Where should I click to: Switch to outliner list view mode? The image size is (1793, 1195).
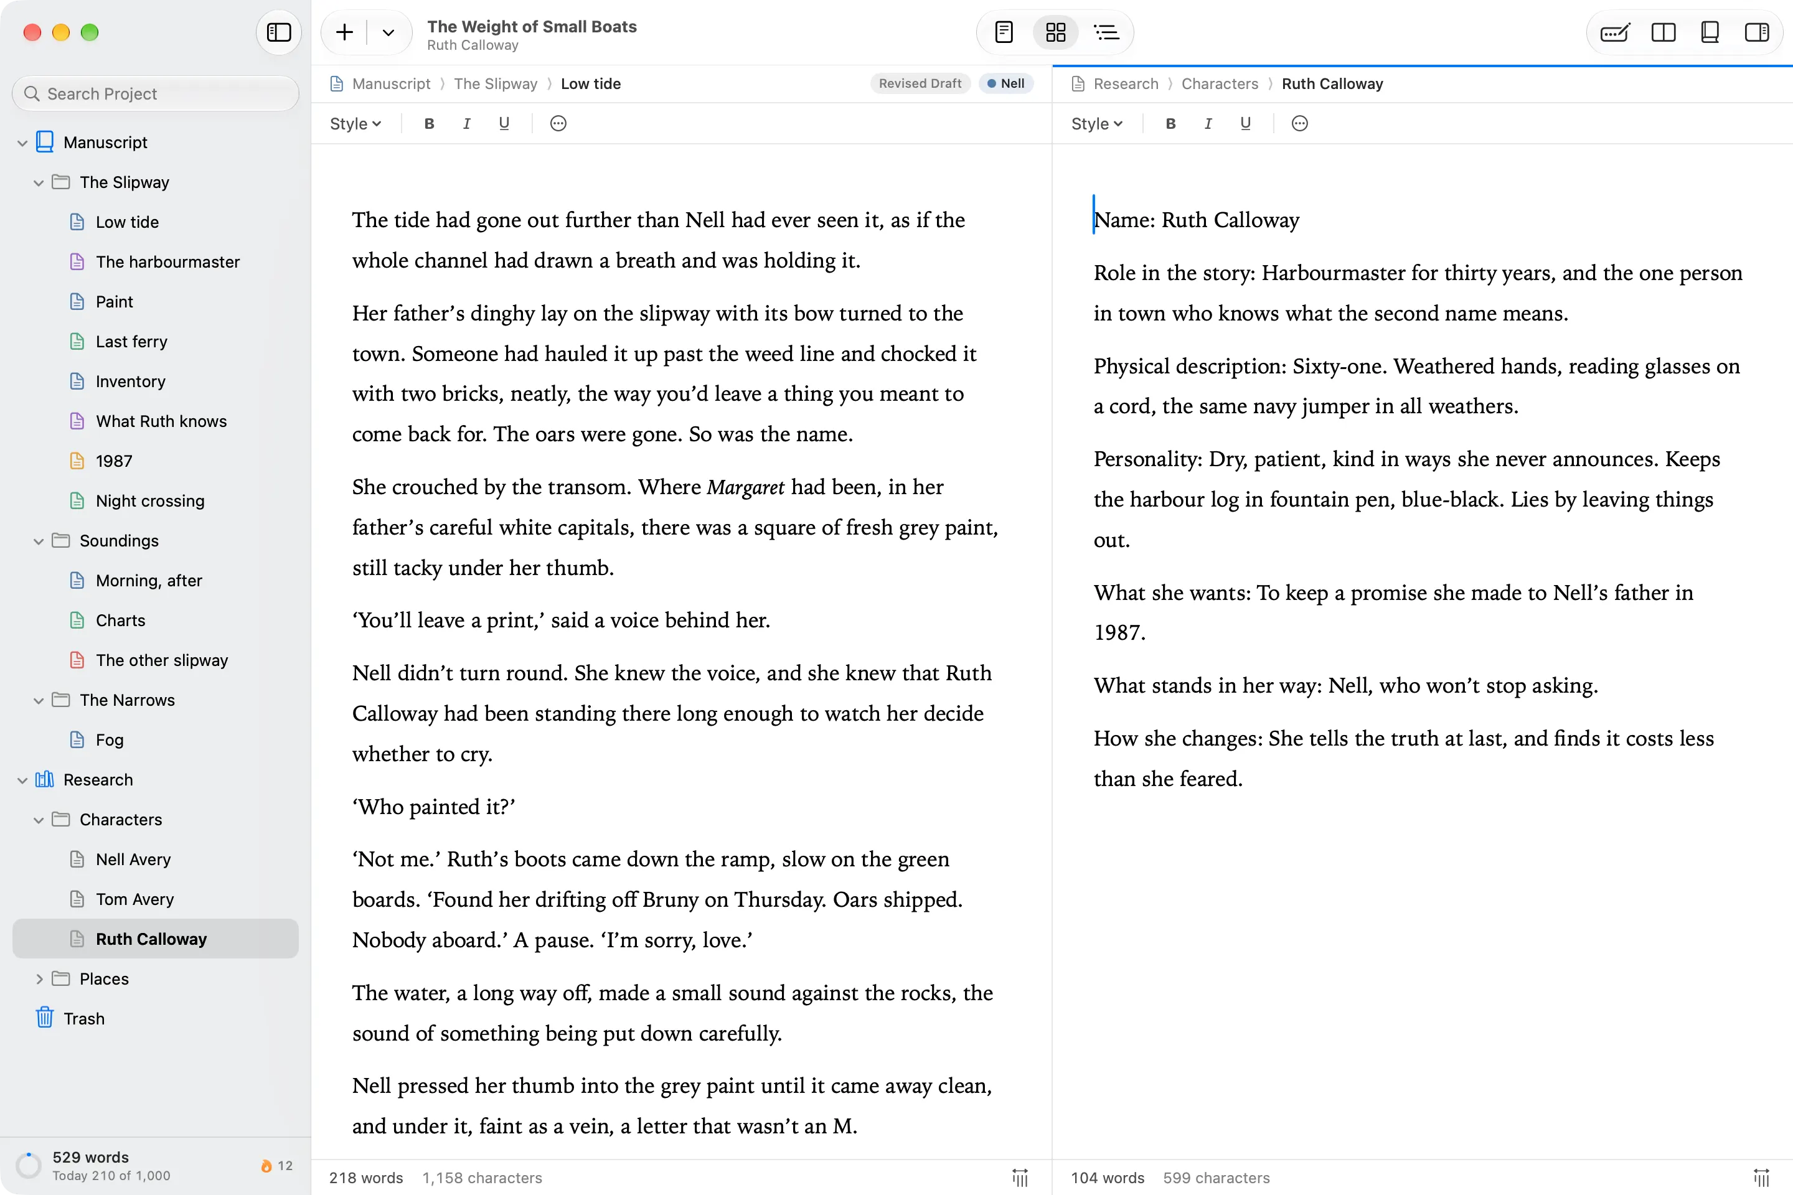[1106, 32]
